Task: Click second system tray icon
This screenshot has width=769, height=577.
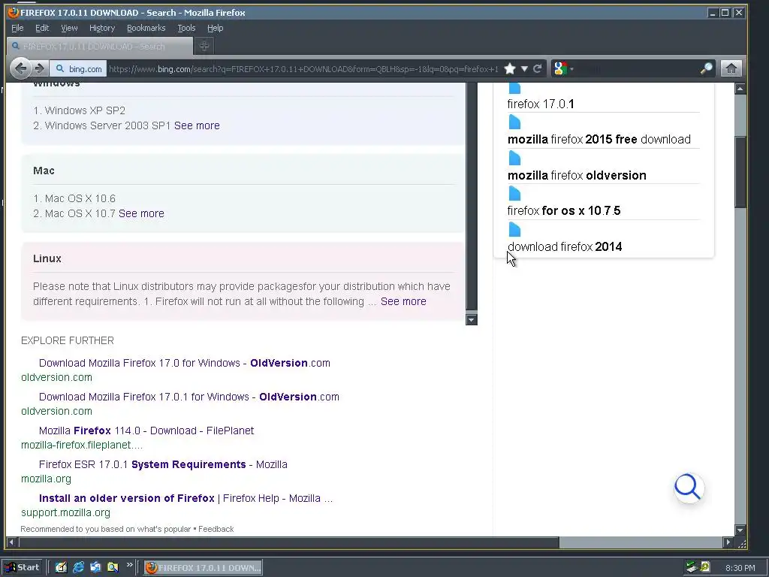Action: click(704, 567)
